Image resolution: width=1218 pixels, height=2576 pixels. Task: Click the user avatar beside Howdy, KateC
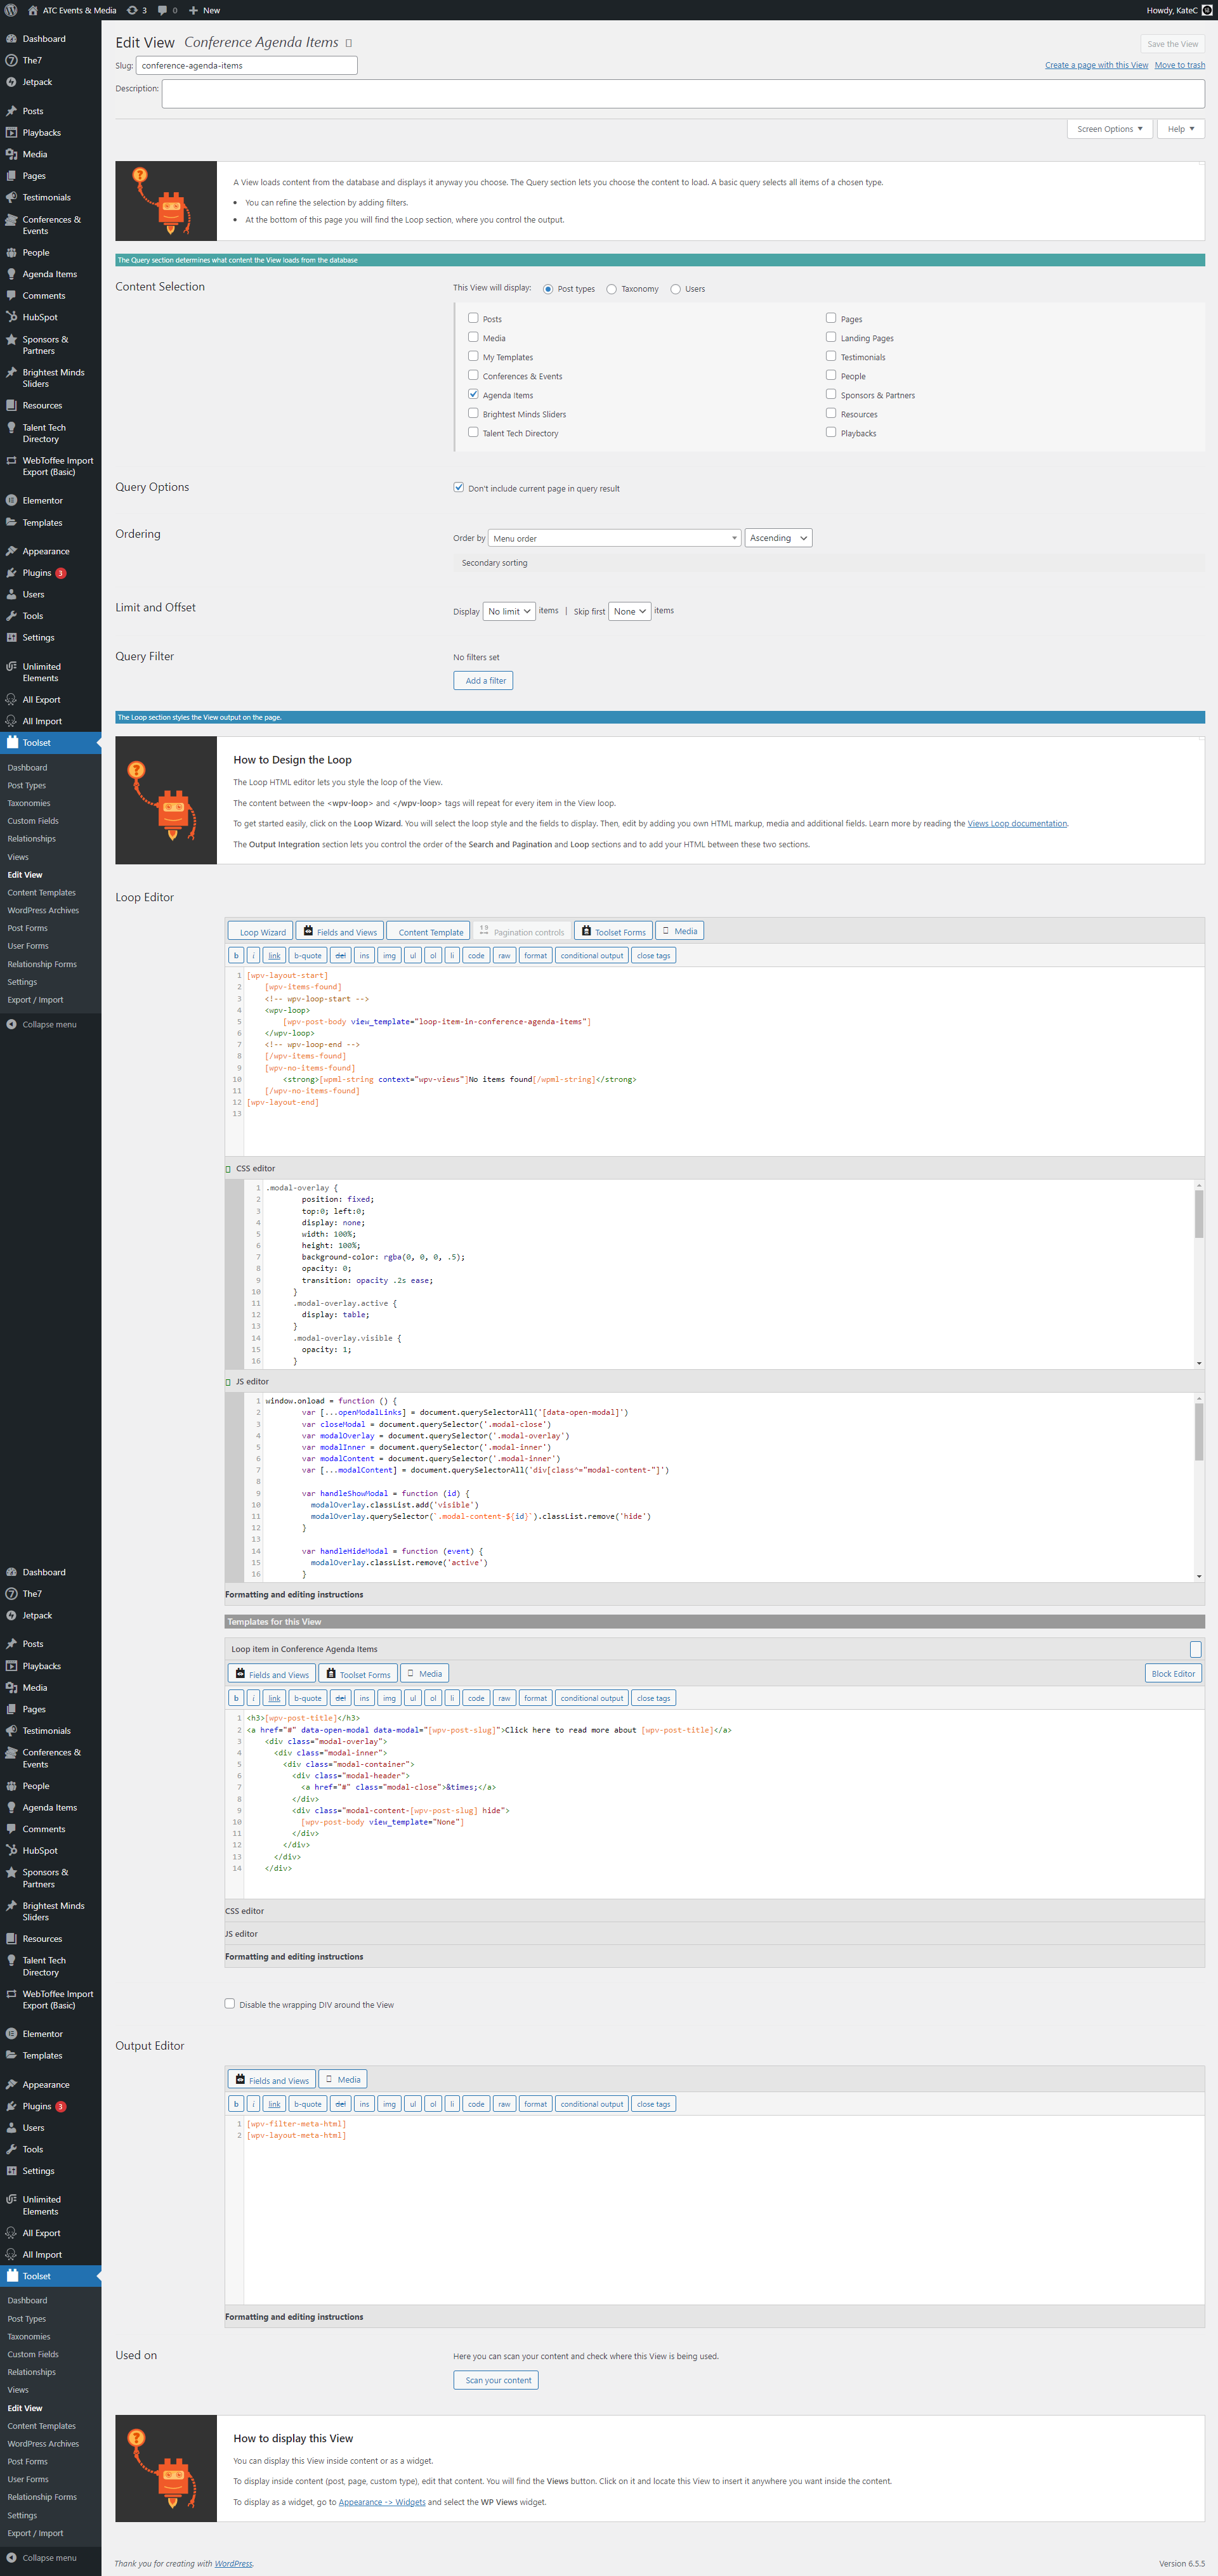click(x=1207, y=10)
